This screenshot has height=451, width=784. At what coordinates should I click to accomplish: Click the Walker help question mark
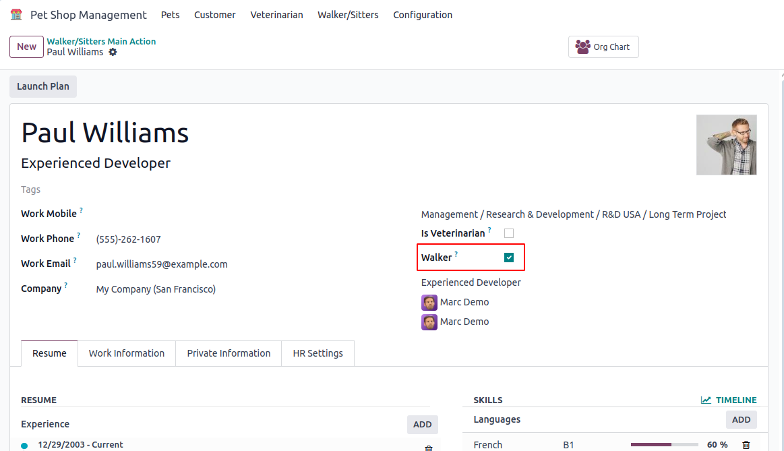[x=456, y=254]
